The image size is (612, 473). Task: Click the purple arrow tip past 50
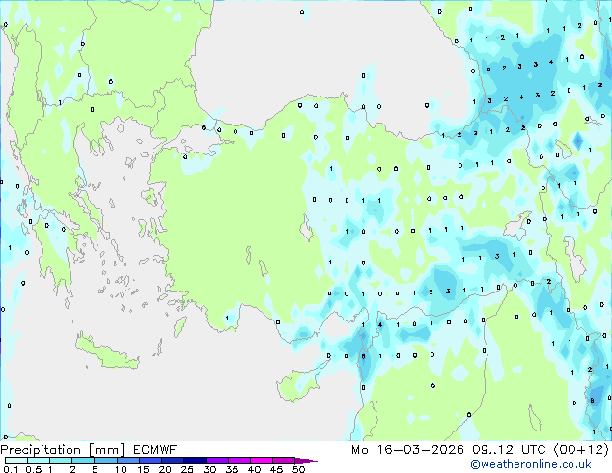pyautogui.click(x=306, y=460)
